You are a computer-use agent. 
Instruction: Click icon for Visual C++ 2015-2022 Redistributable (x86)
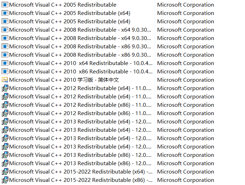click(x=5, y=180)
